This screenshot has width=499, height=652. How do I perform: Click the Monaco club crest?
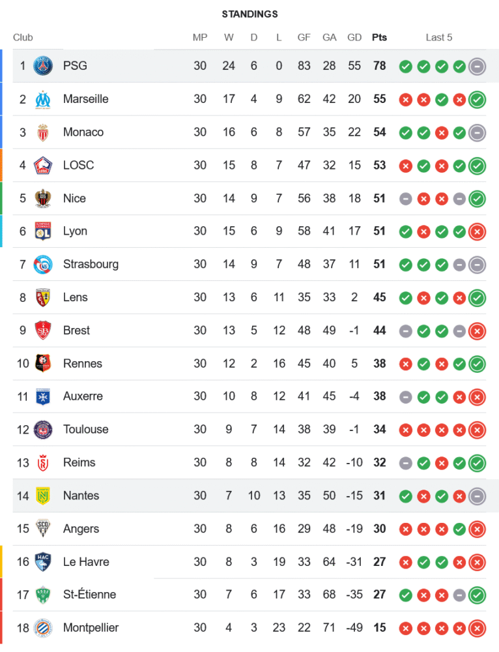coord(43,132)
